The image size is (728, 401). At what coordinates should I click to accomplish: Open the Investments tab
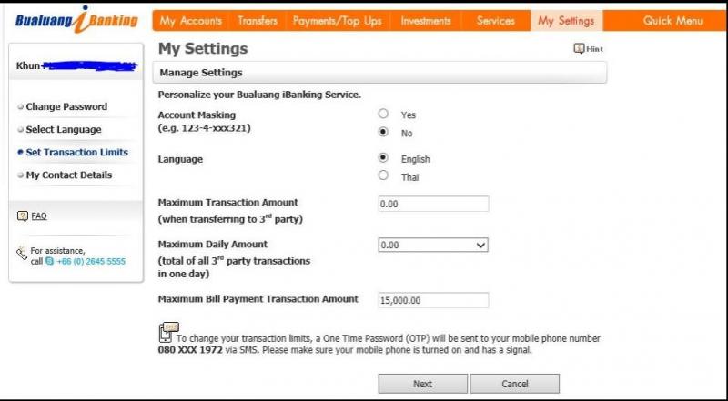tap(425, 21)
